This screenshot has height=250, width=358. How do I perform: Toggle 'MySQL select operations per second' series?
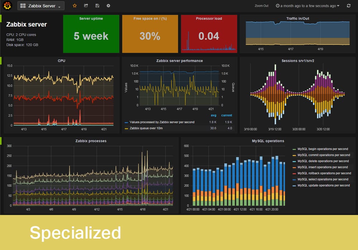coord(323,179)
